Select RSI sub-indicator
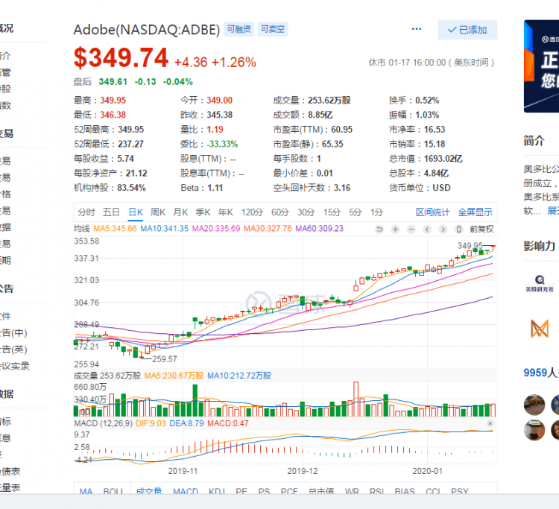Screen dimensions: 559x509 377,491
